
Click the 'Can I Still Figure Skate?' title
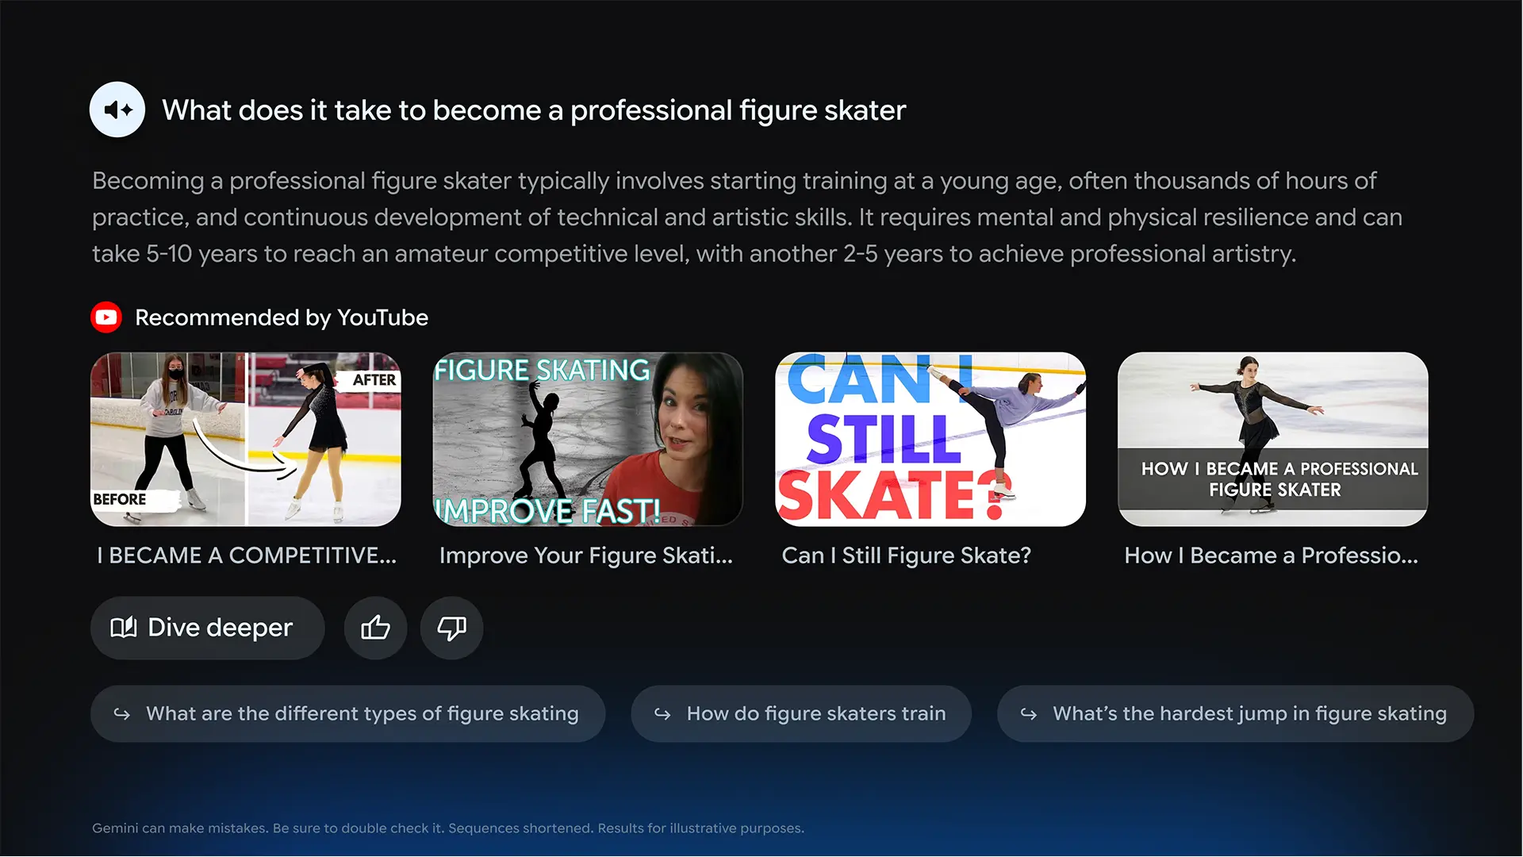click(907, 555)
